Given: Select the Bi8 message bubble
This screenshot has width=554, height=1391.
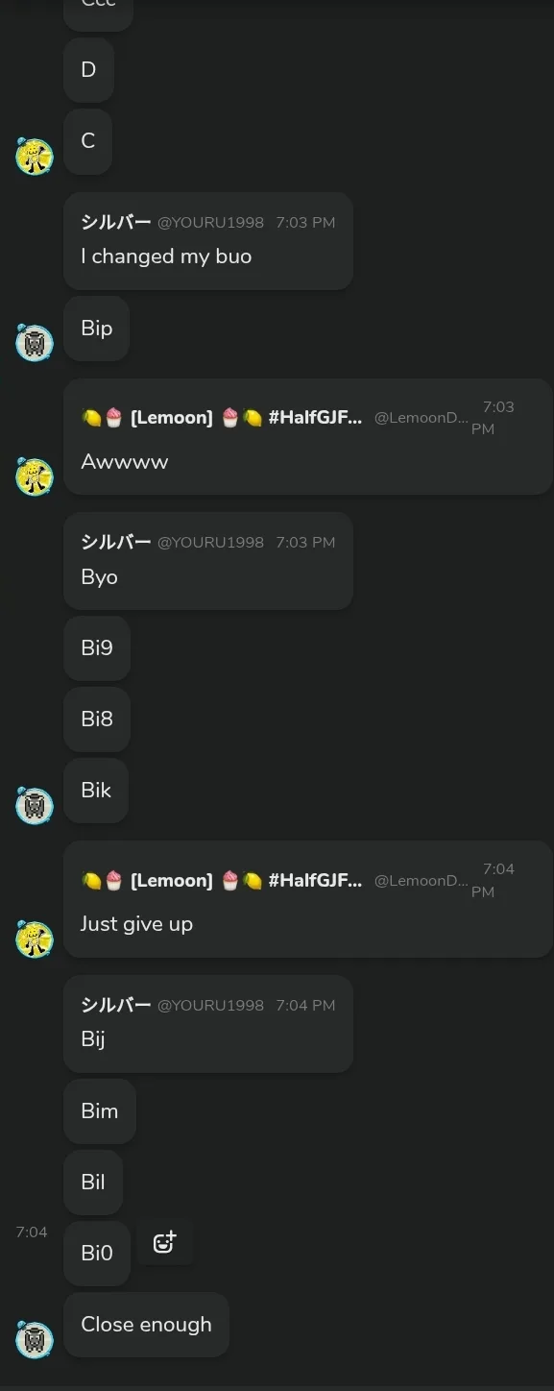Looking at the screenshot, I should point(97,720).
